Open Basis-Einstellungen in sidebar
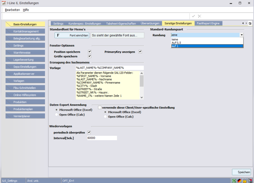Screen dimensions: 254x183 pyautogui.click(x=25, y=24)
